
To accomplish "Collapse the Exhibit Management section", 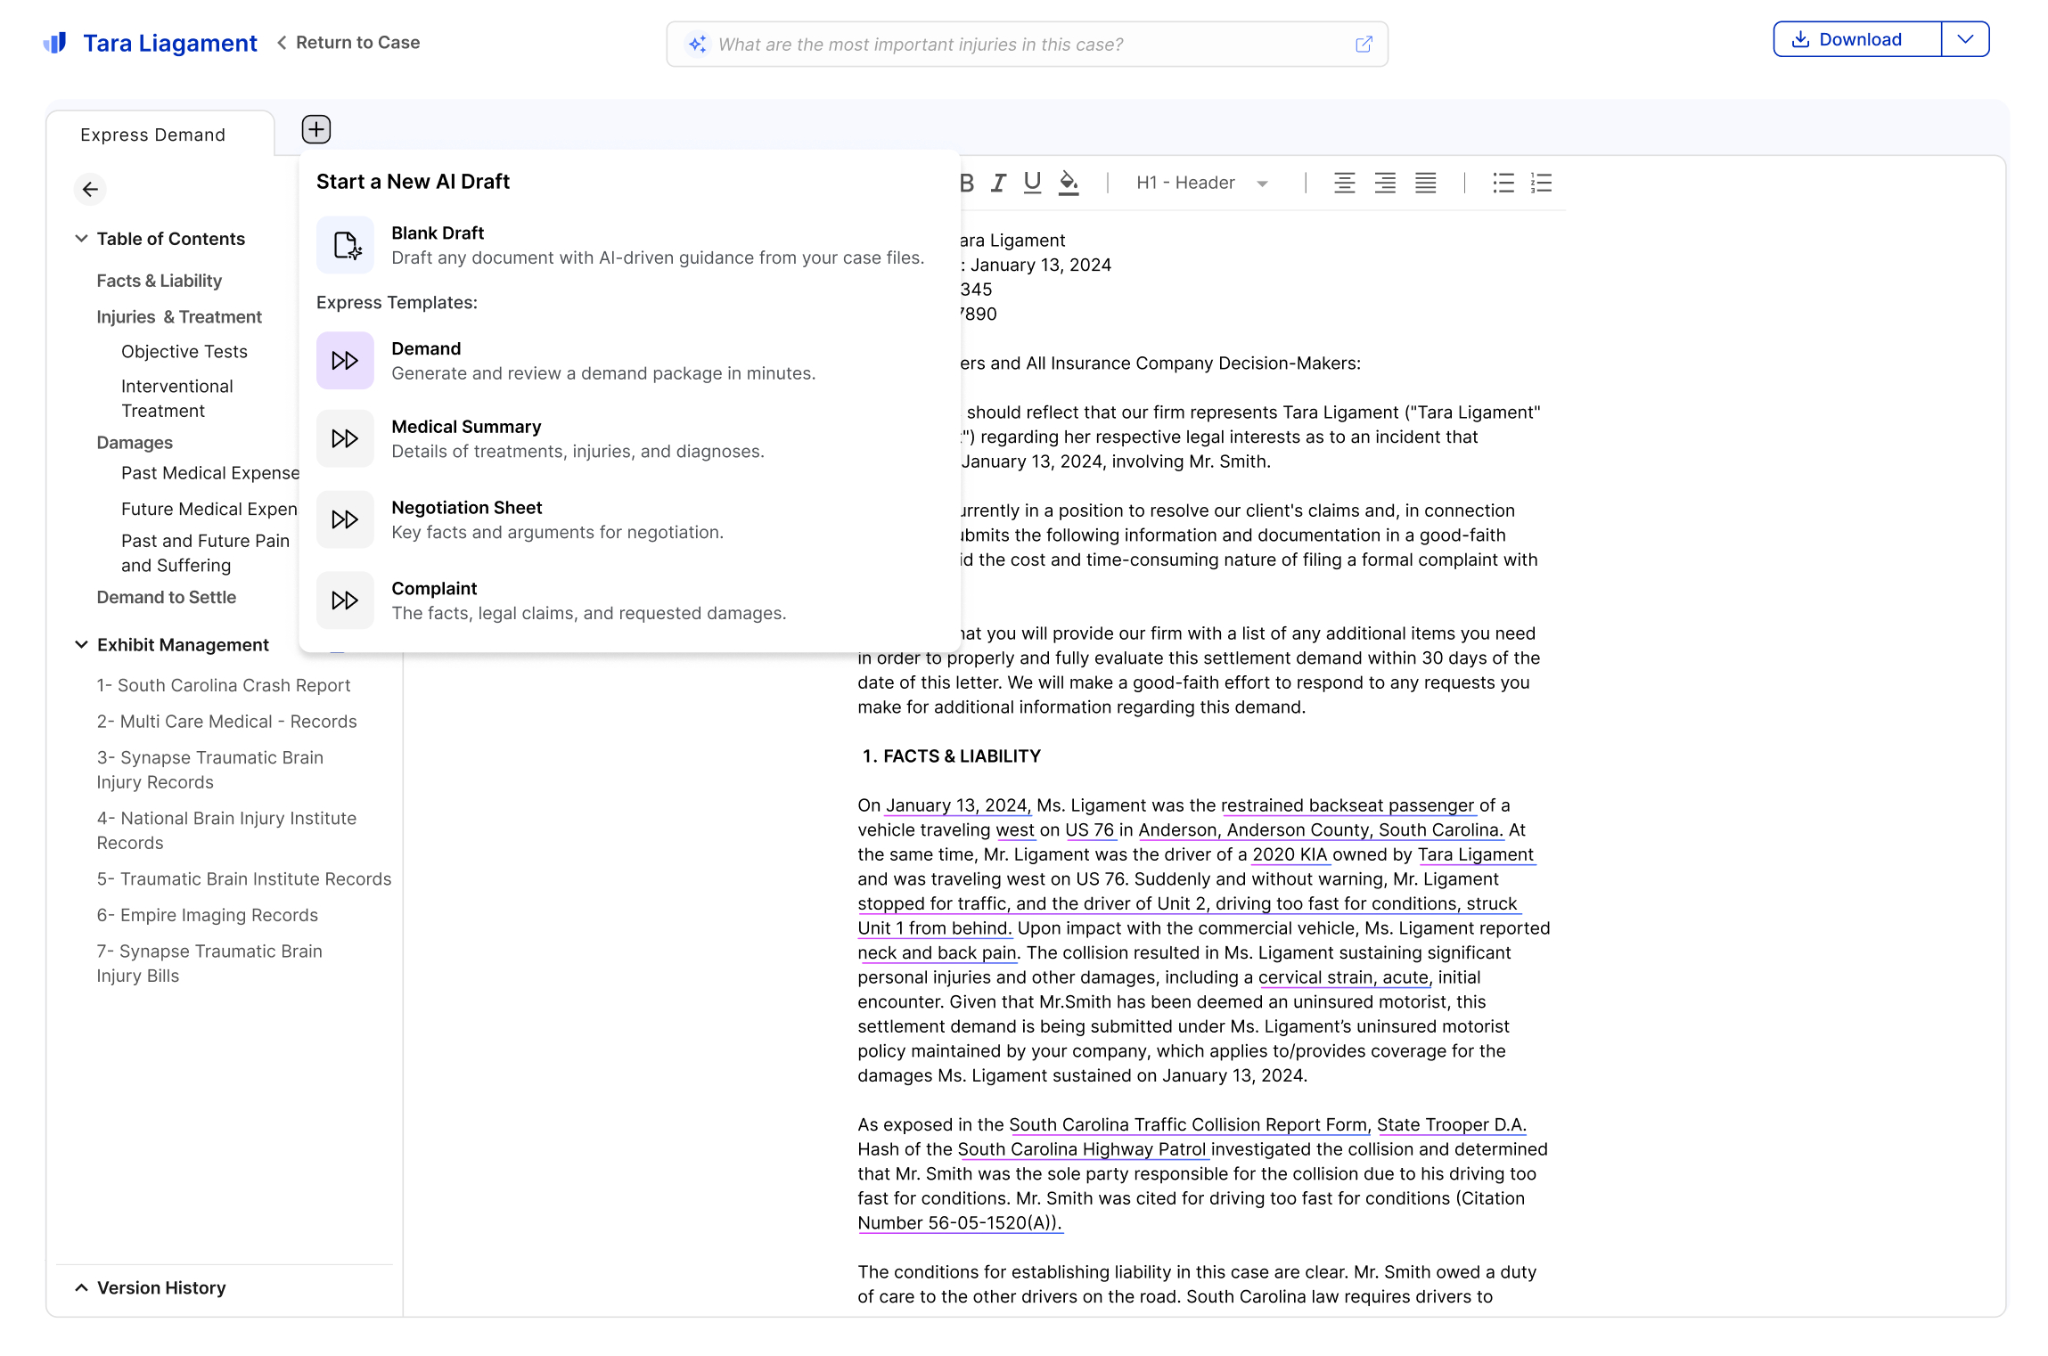I will click(81, 644).
